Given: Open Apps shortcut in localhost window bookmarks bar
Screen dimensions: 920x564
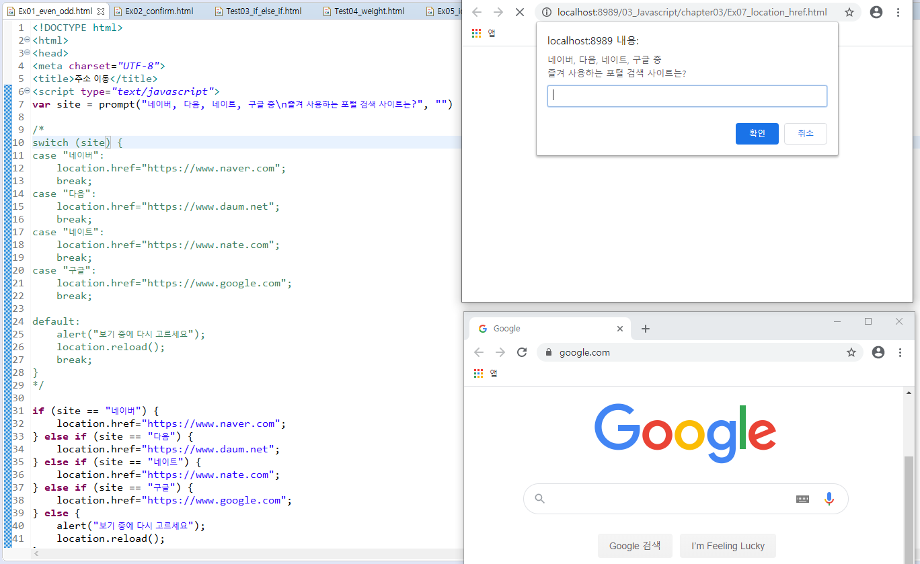Looking at the screenshot, I should click(x=484, y=33).
